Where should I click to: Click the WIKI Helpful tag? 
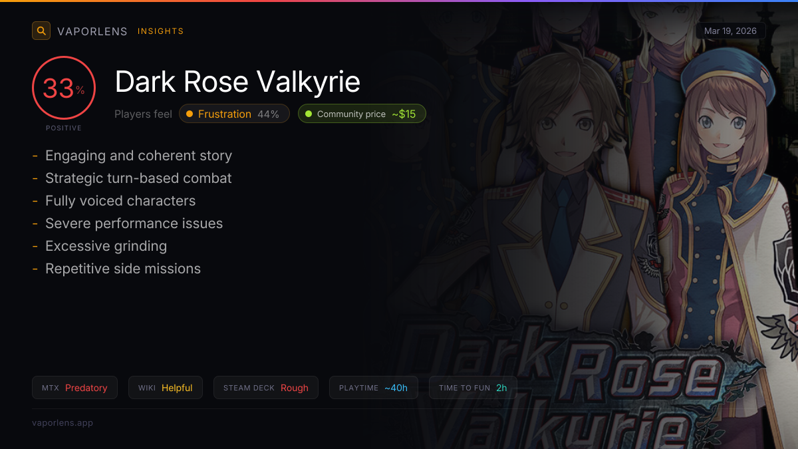click(x=166, y=388)
